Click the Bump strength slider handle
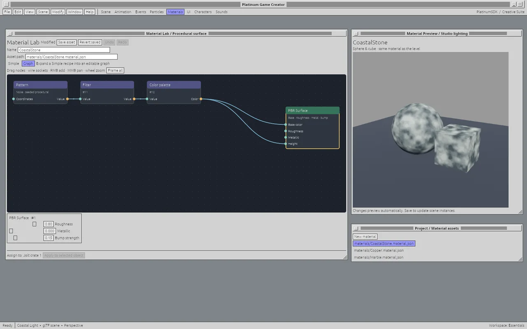Image resolution: width=527 pixels, height=329 pixels. (x=15, y=238)
